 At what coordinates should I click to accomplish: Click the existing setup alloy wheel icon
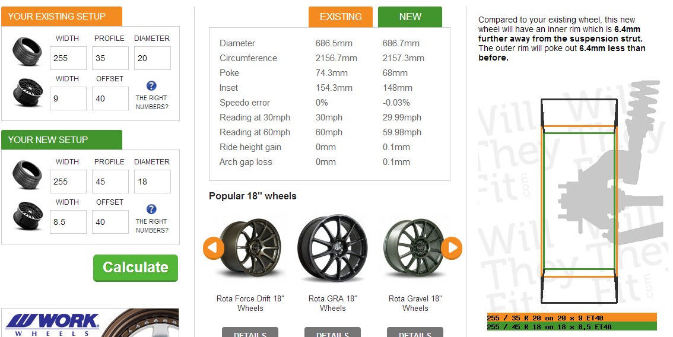pyautogui.click(x=28, y=92)
